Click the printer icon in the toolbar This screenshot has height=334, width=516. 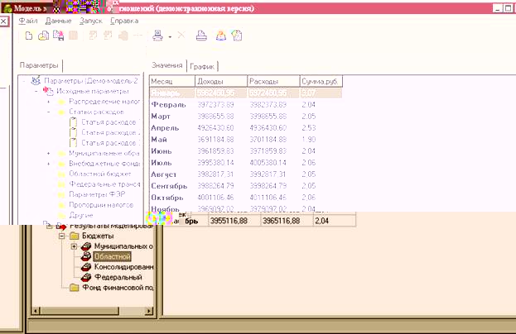[x=201, y=36]
